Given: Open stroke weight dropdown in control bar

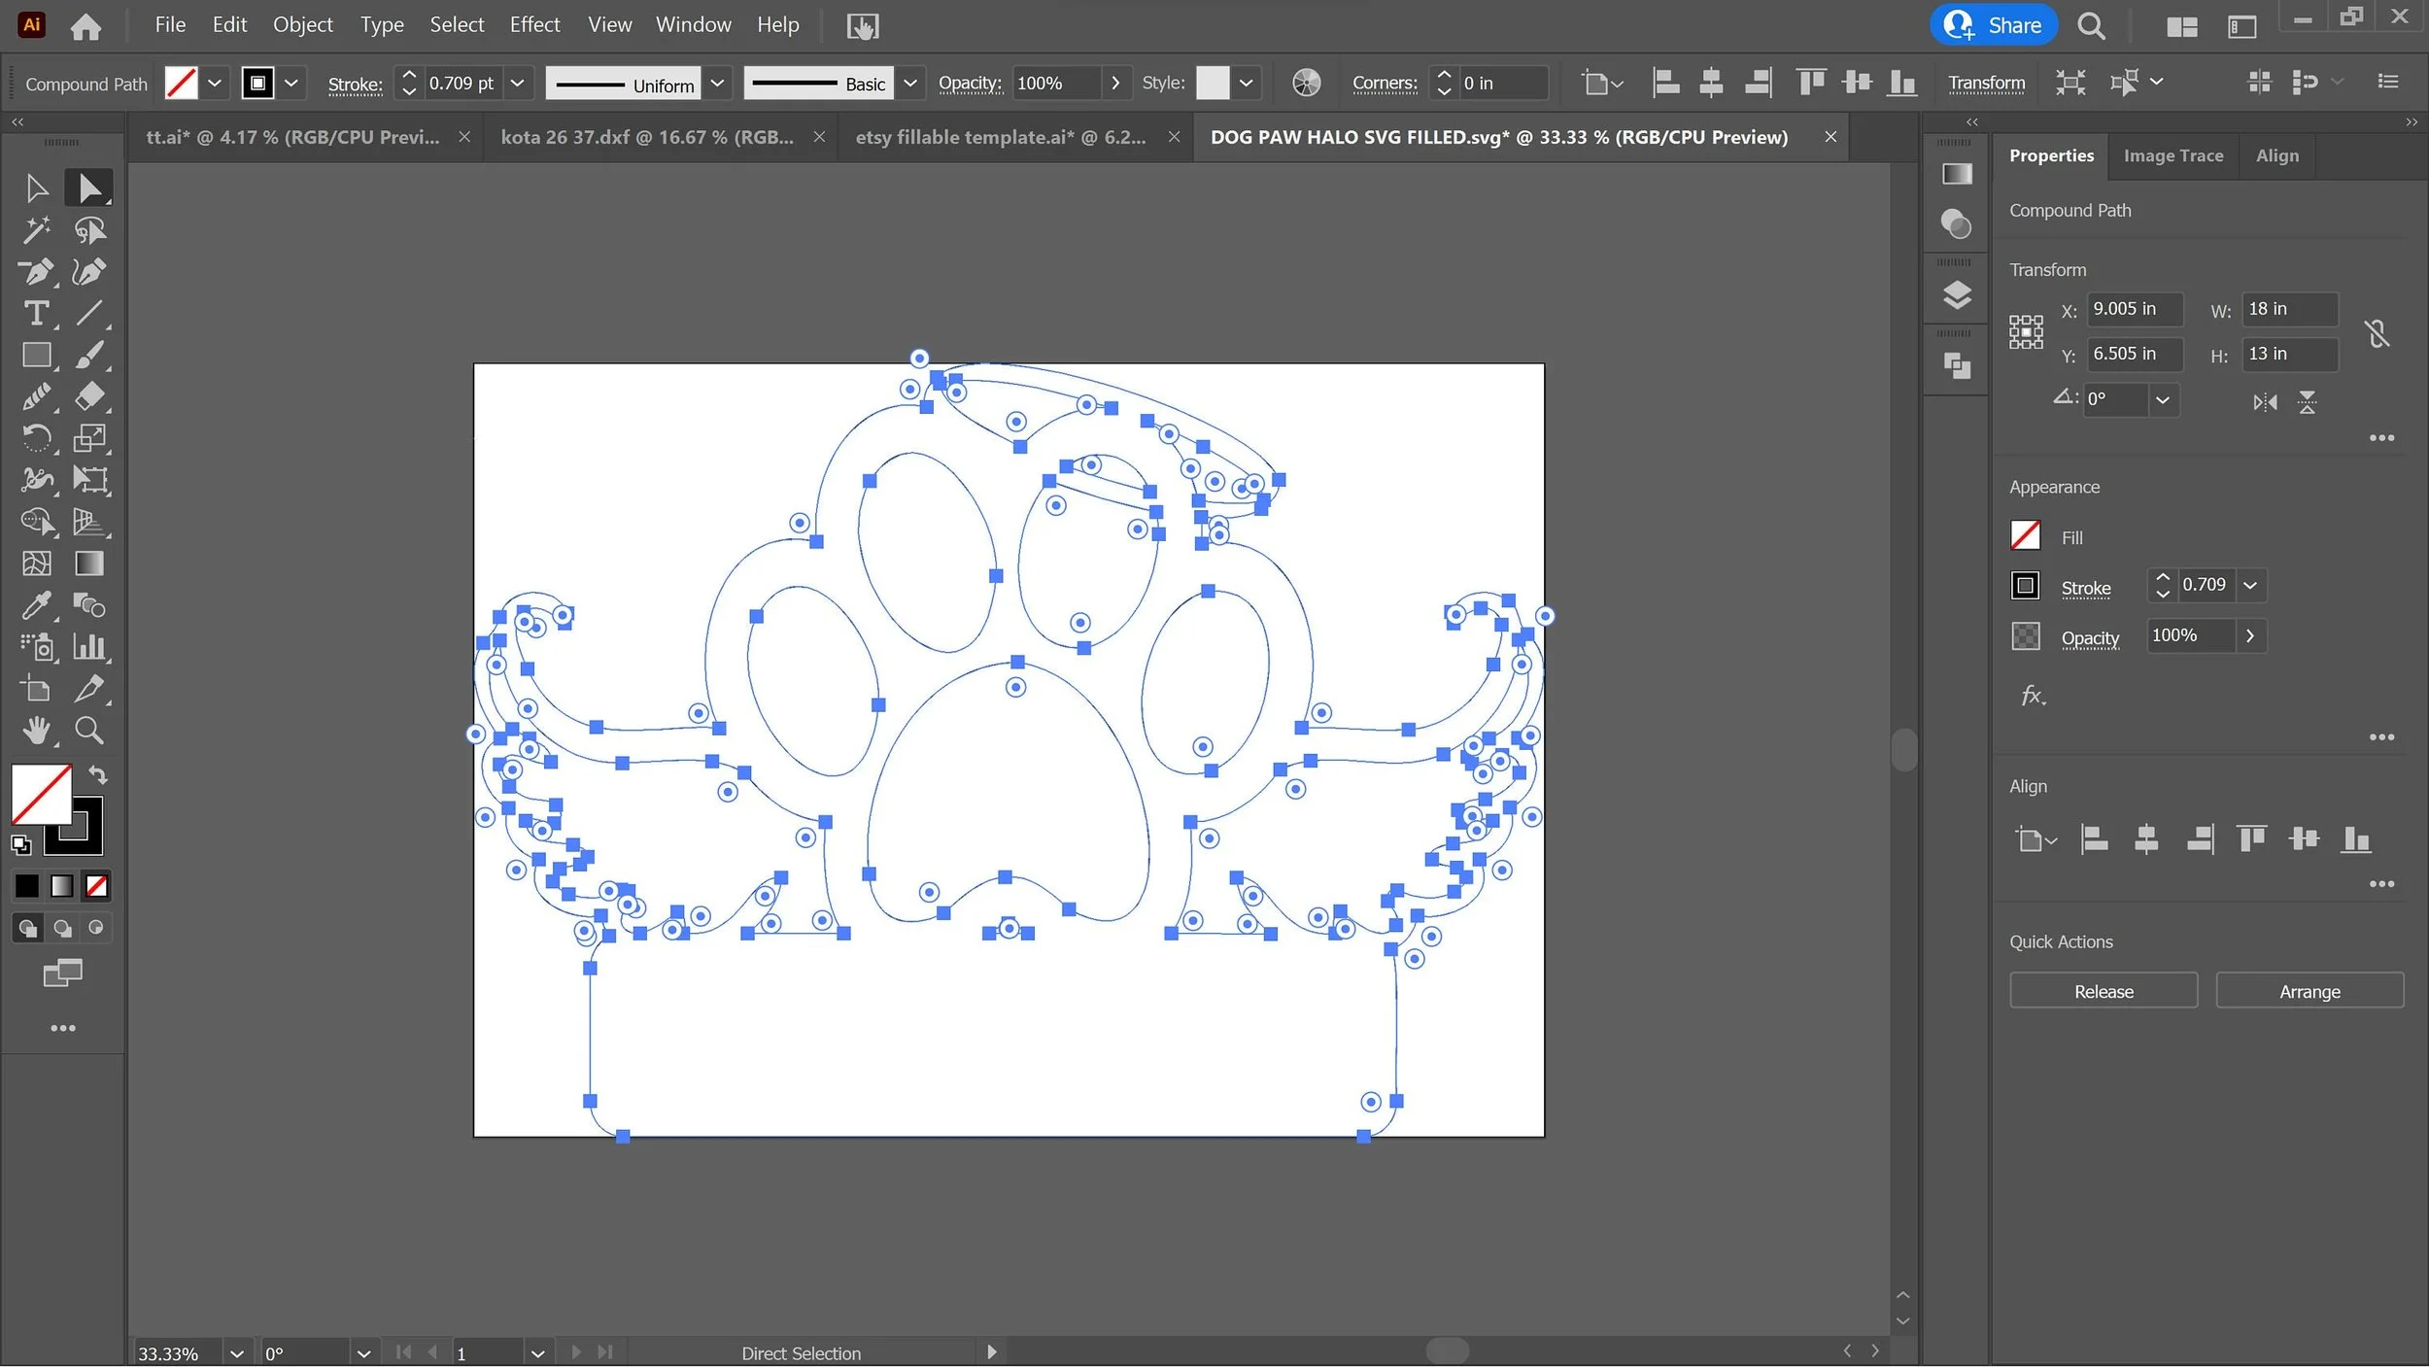Looking at the screenshot, I should [518, 84].
